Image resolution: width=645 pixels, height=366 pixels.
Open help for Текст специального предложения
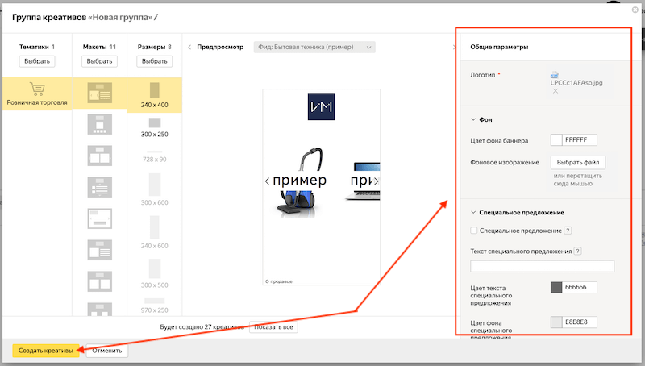pos(577,251)
